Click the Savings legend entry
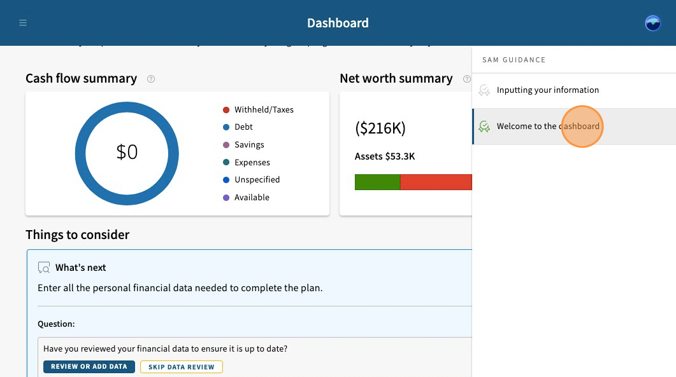The image size is (676, 377). coord(243,144)
